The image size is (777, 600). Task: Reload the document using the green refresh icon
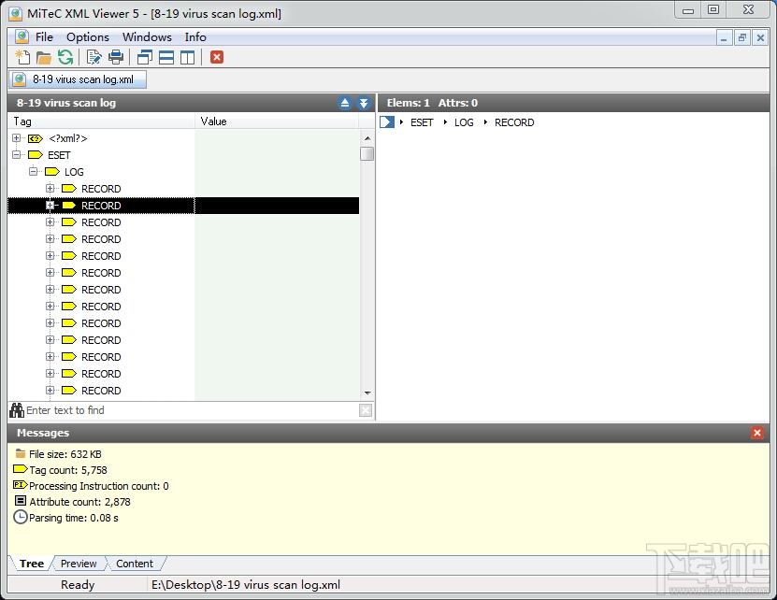[65, 57]
